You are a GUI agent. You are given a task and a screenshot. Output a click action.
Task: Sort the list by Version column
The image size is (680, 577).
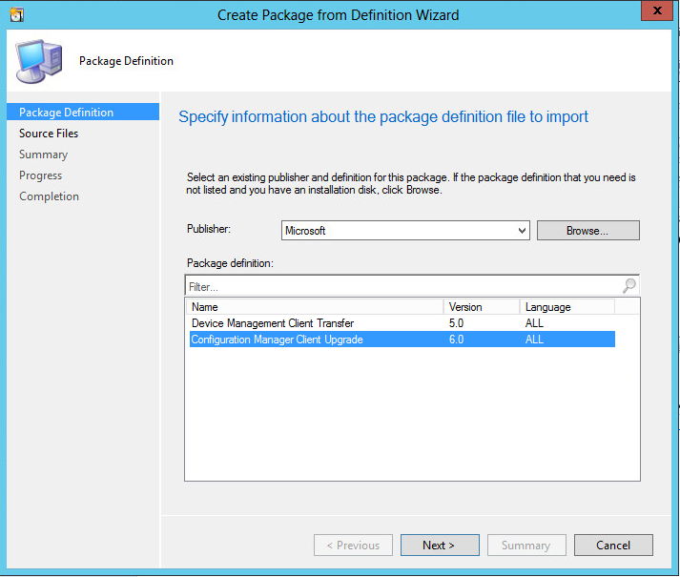[x=482, y=307]
